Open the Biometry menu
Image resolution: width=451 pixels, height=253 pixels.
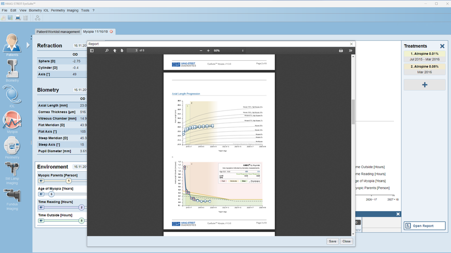tap(35, 10)
